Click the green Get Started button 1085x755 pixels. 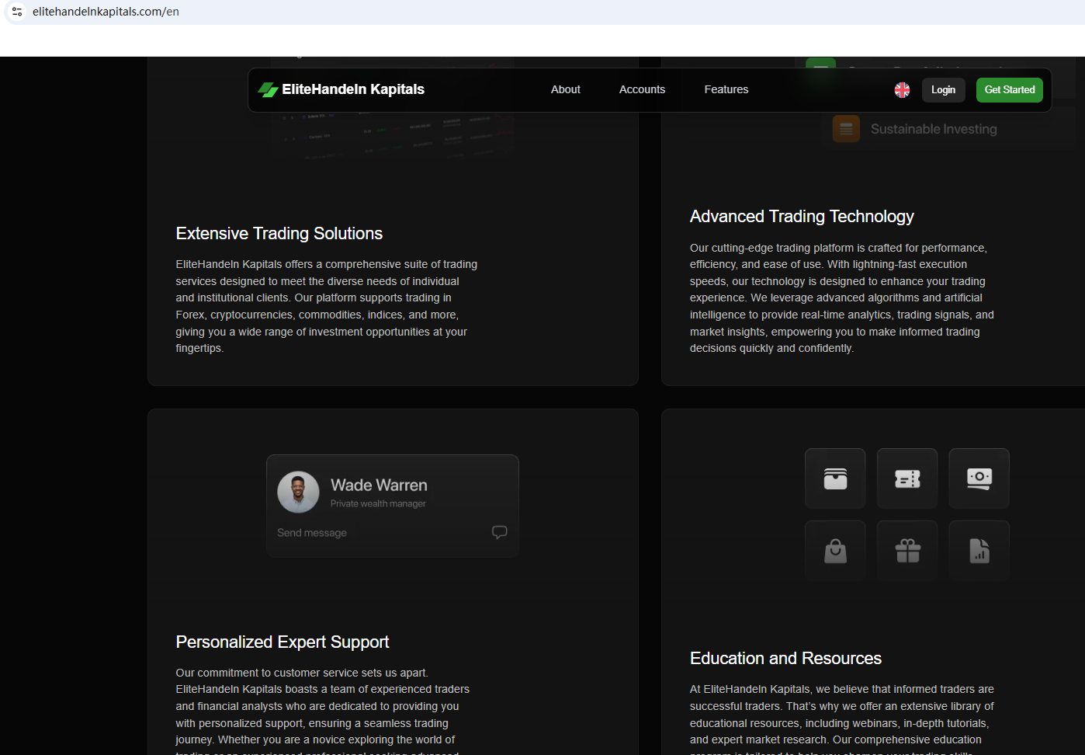(x=1009, y=90)
